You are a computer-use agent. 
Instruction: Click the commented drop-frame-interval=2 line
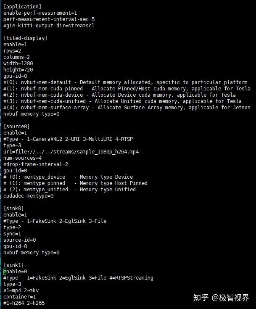point(36,164)
